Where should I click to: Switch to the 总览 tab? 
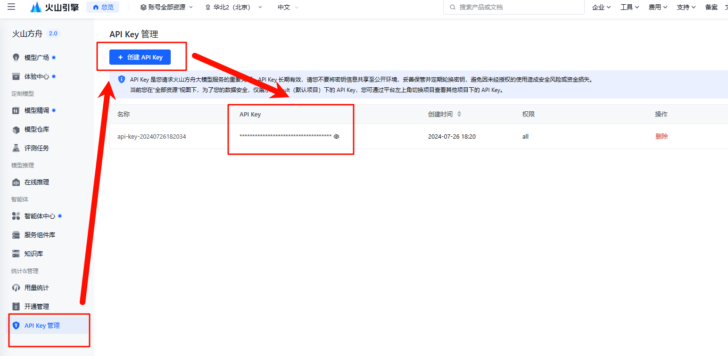coord(103,7)
